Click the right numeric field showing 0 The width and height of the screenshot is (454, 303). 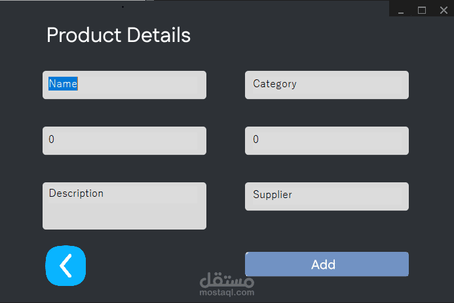[x=326, y=140]
